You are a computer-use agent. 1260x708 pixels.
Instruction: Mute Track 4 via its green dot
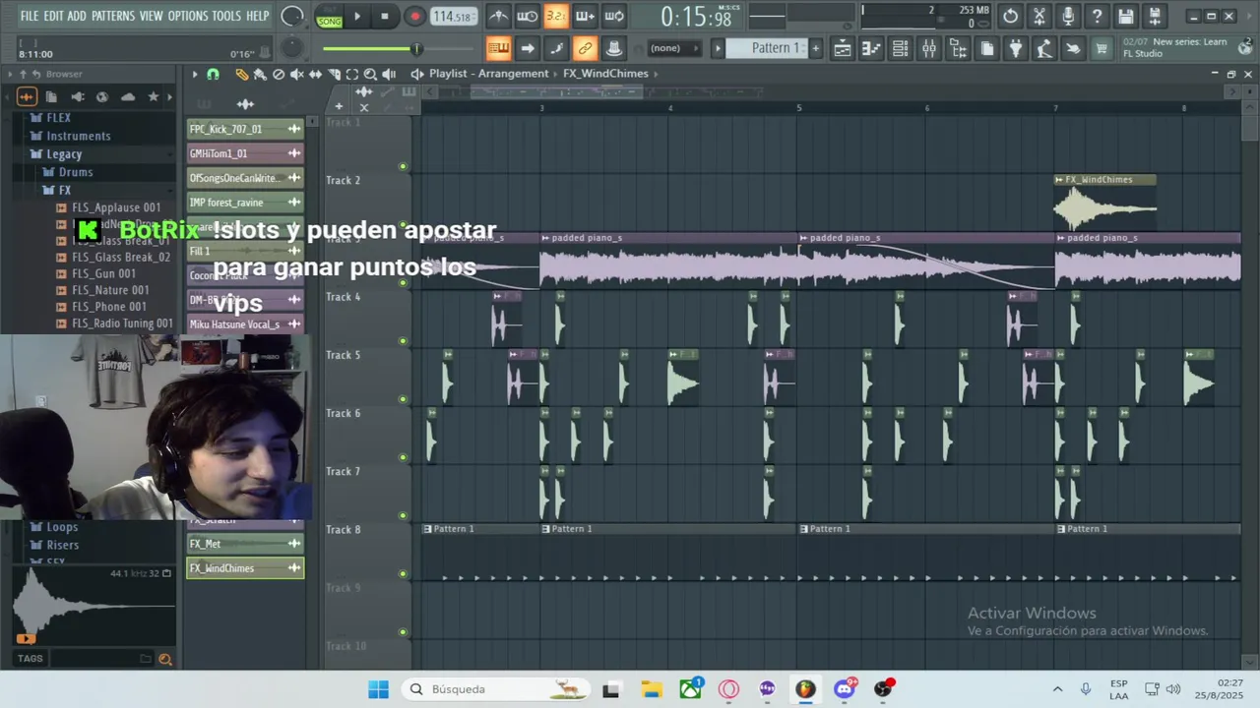[x=403, y=341]
